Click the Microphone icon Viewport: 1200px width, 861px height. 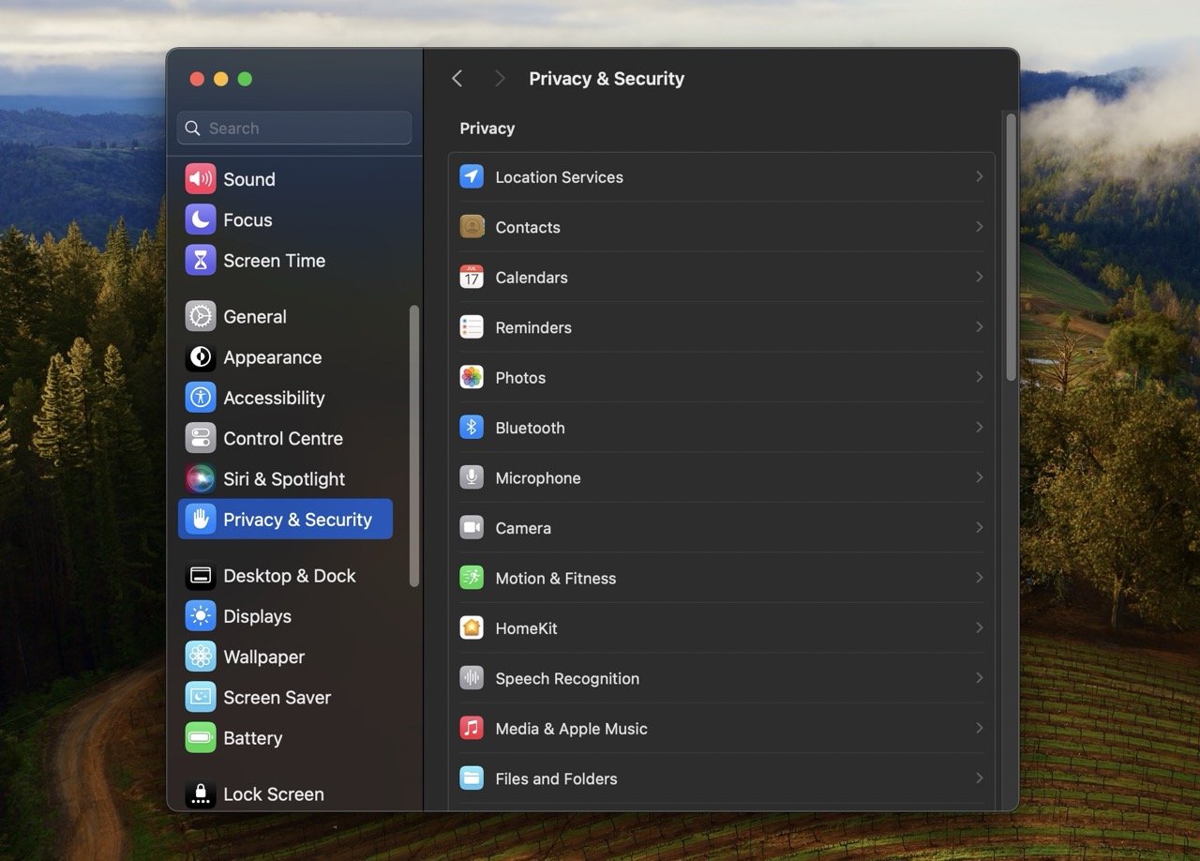point(472,477)
